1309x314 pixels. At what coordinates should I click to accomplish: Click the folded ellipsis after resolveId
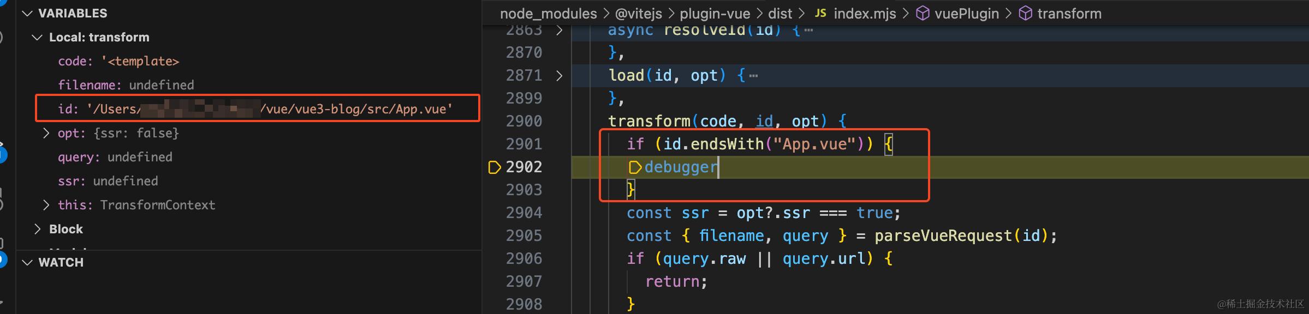click(809, 31)
